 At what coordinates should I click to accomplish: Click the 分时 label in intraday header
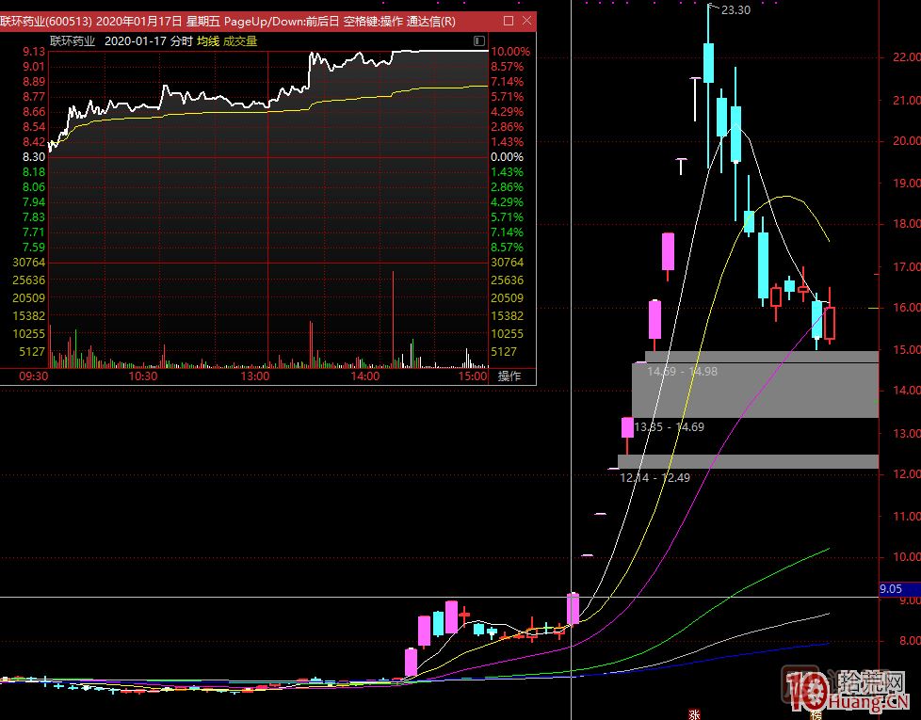pyautogui.click(x=183, y=40)
